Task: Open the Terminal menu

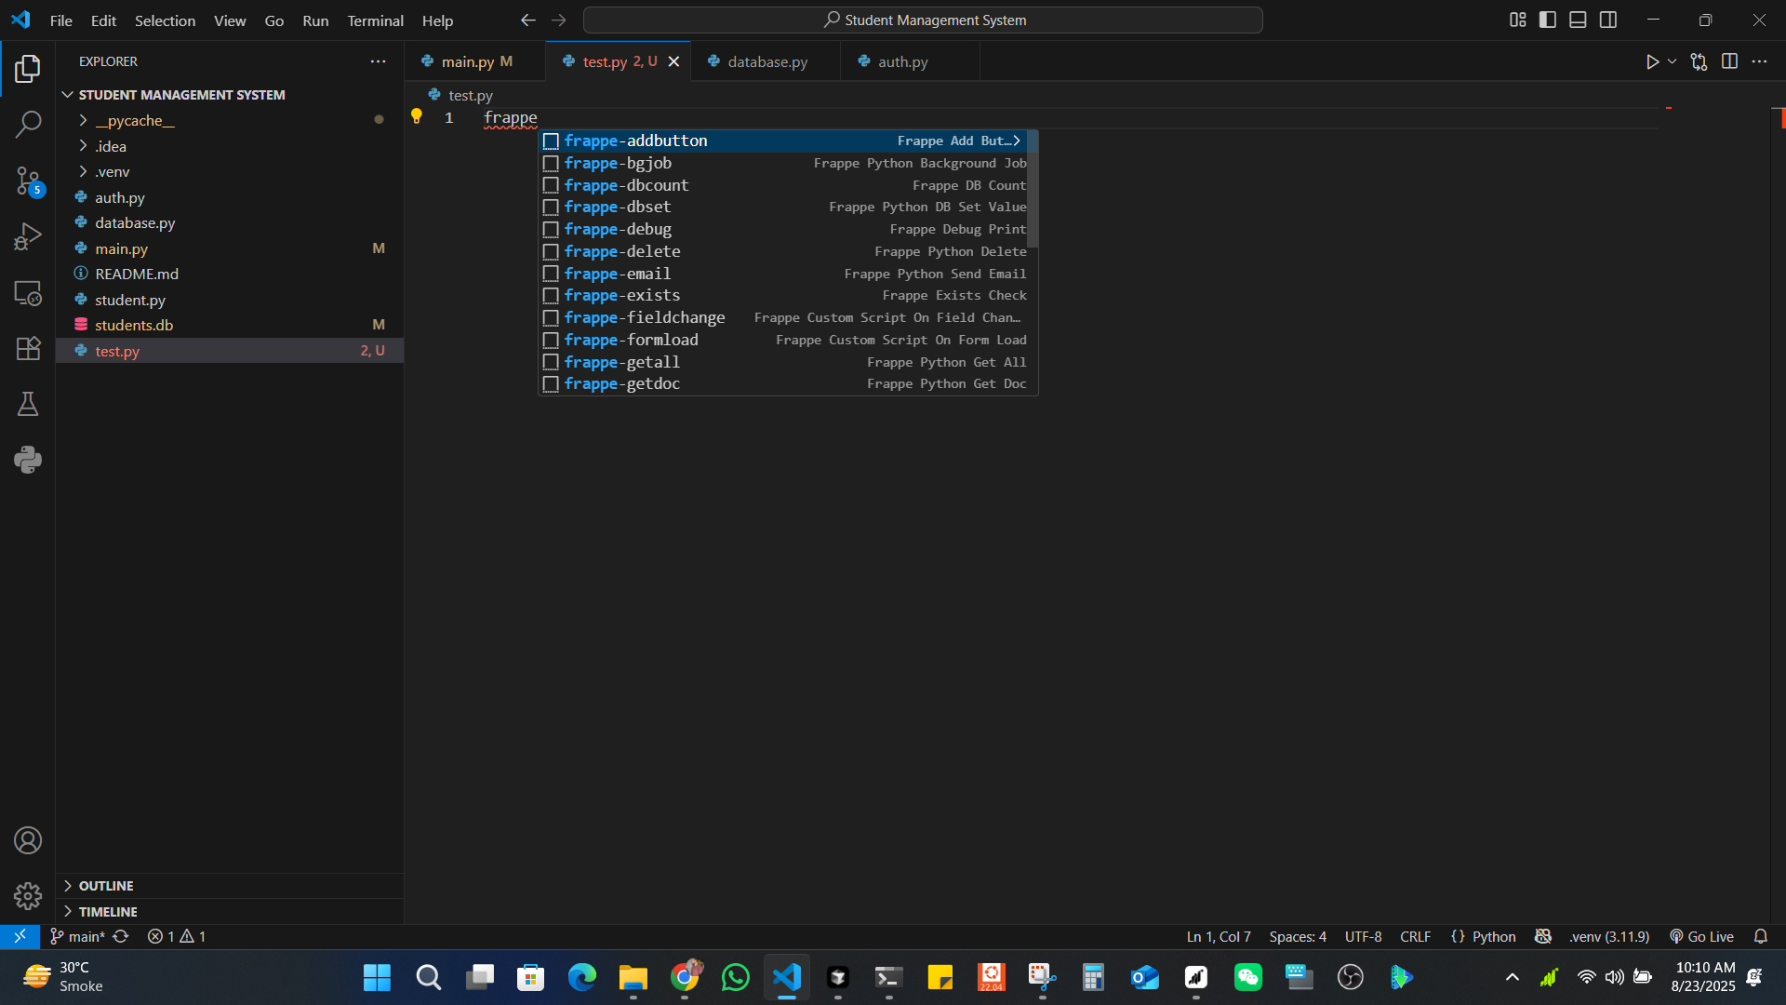Action: pos(375,20)
